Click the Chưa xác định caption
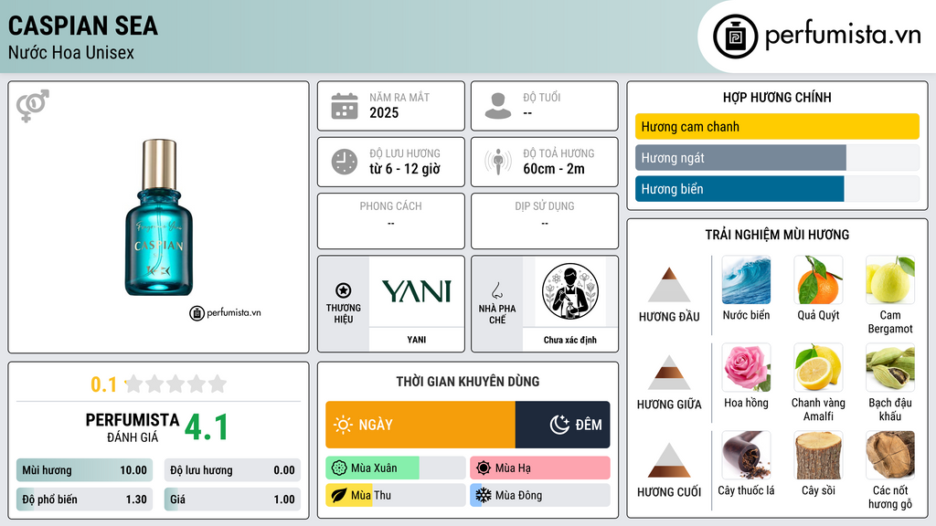This screenshot has height=526, width=936. pos(570,340)
